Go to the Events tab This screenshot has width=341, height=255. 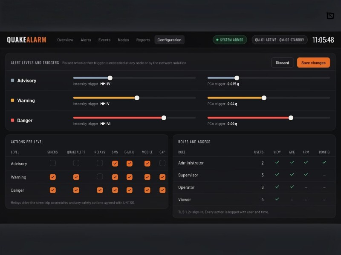[x=104, y=40]
